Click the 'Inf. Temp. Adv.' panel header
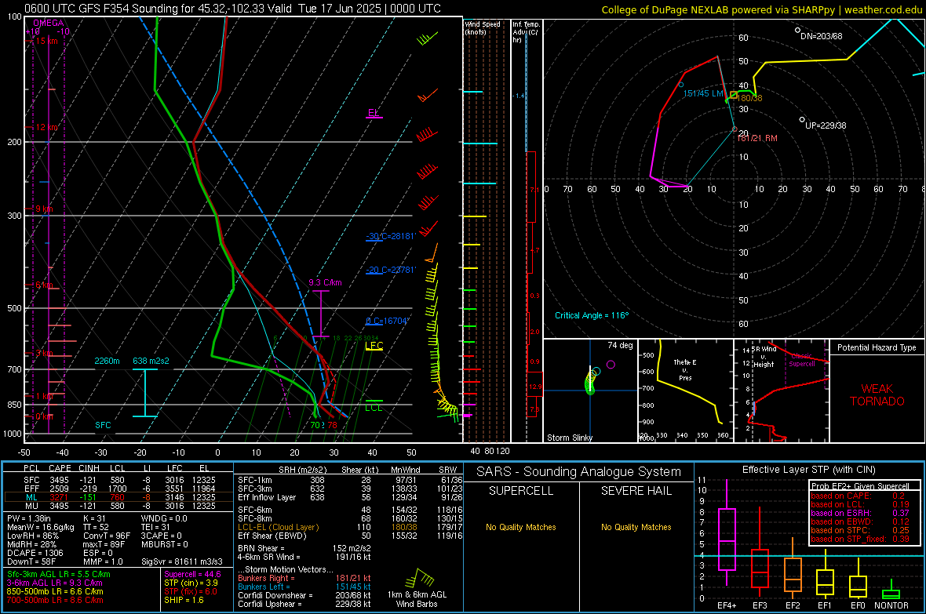This screenshot has height=614, width=926. (x=526, y=32)
